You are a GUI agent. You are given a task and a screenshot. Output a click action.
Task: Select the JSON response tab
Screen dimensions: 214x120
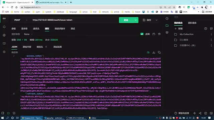click(14, 47)
